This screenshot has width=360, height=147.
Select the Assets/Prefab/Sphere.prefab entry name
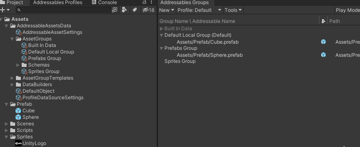209,55
